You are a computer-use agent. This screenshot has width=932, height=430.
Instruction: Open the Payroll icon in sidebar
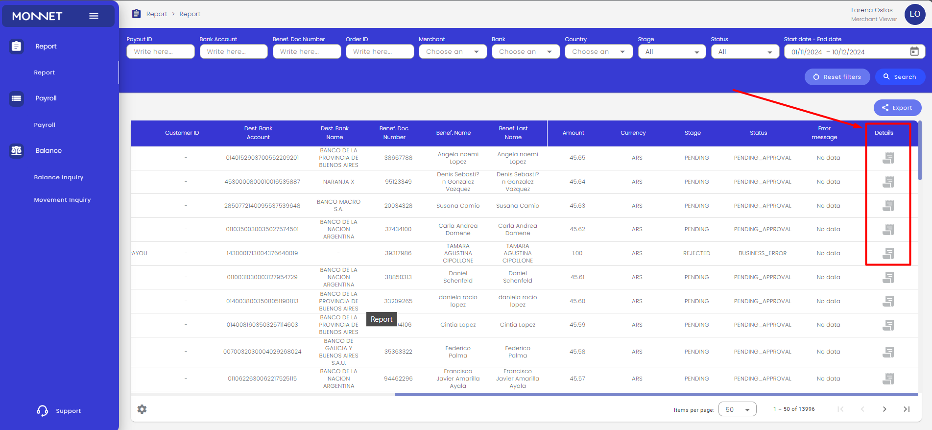(x=16, y=98)
